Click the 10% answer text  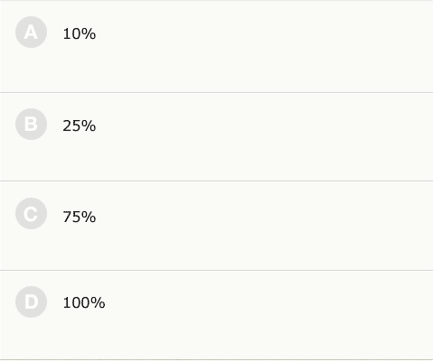(x=80, y=33)
